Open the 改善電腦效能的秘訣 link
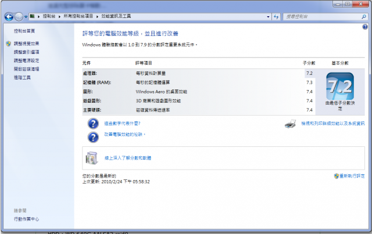The height and width of the screenshot is (234, 372). click(124, 135)
